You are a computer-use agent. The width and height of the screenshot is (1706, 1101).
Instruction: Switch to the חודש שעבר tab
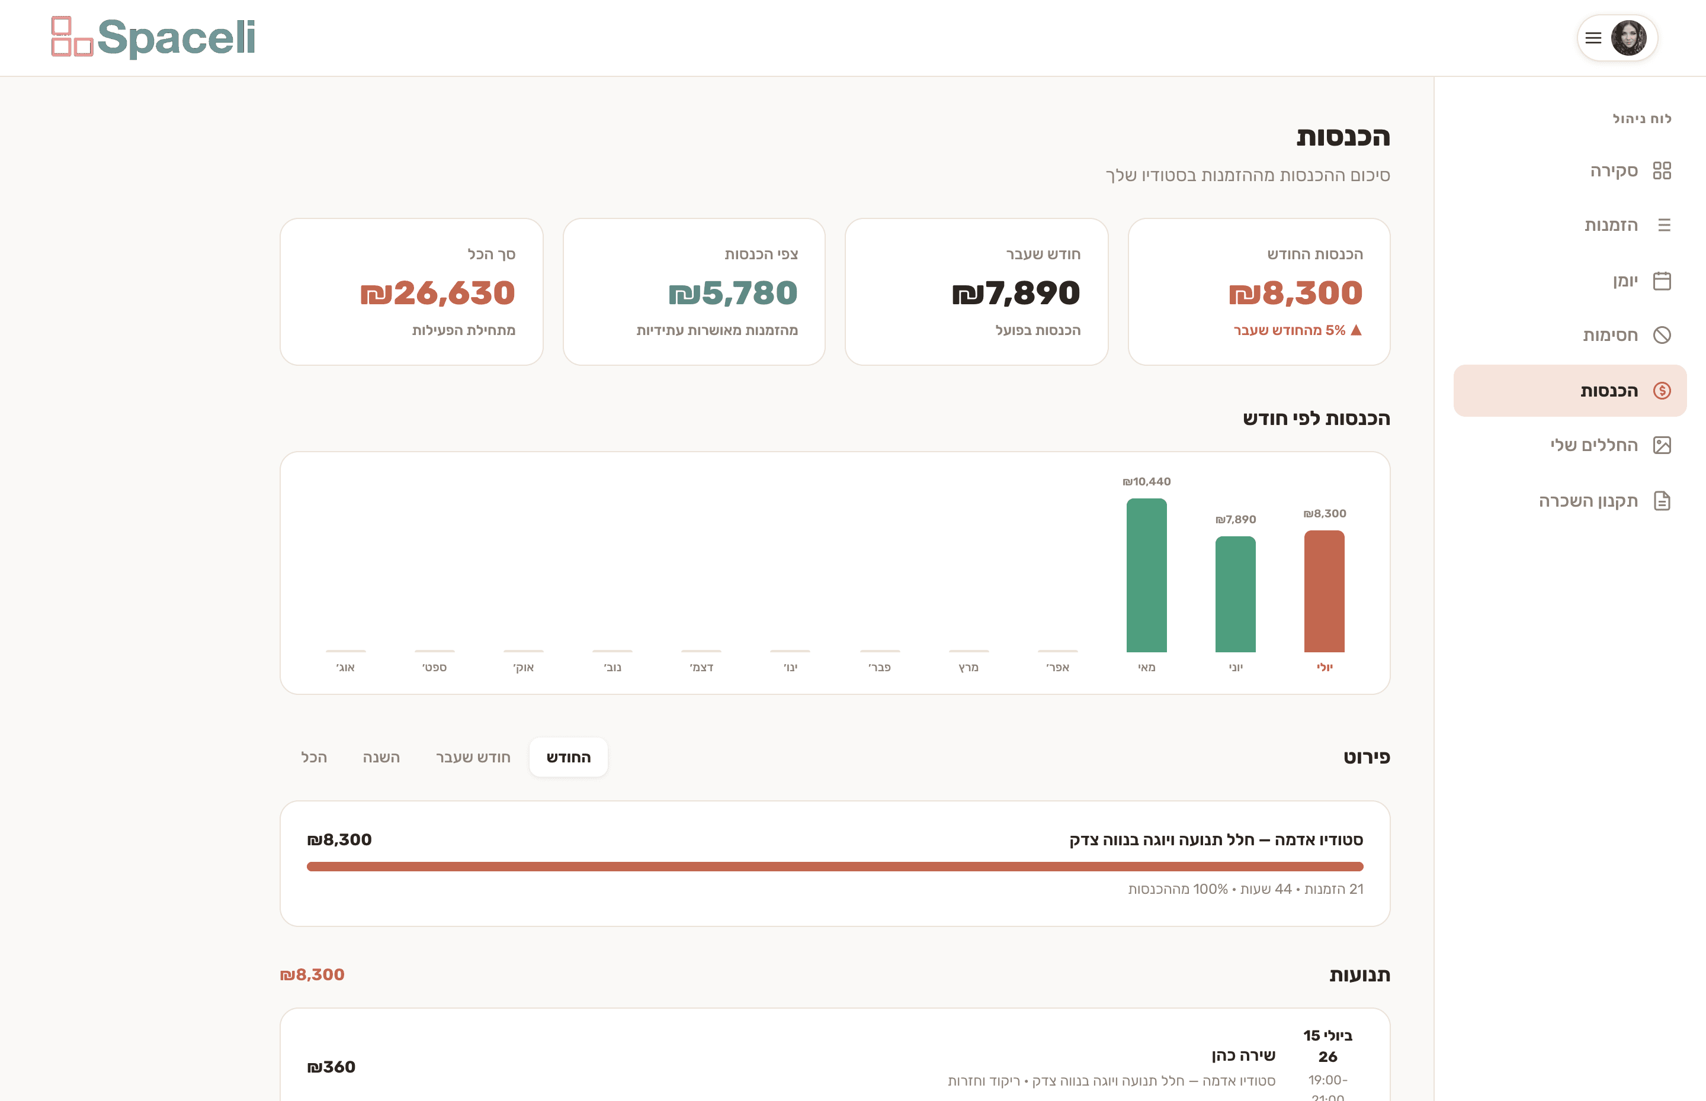click(x=473, y=757)
